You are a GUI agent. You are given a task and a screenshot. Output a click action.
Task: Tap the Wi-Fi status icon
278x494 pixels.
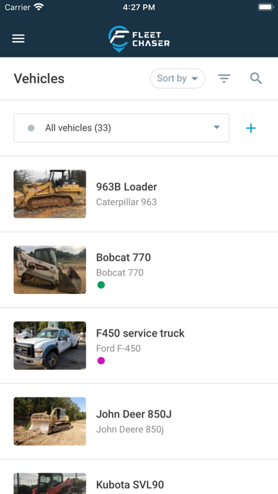click(39, 7)
